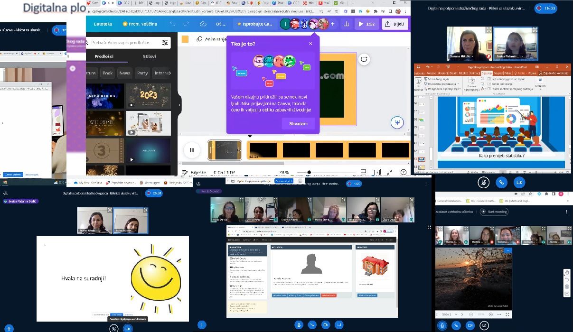Select the 'News' category chip

click(125, 73)
